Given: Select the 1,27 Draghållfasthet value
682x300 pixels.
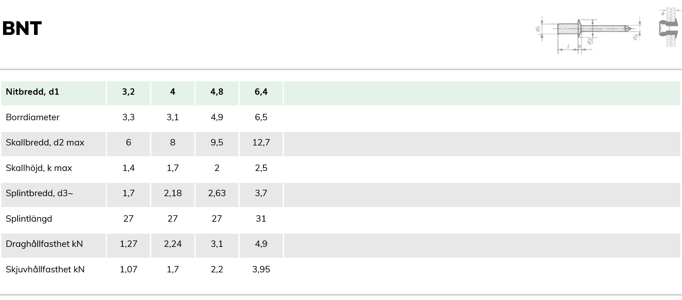Looking at the screenshot, I should (x=128, y=244).
